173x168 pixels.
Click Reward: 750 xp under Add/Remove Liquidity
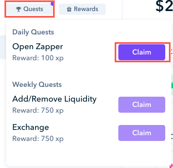(x=38, y=110)
